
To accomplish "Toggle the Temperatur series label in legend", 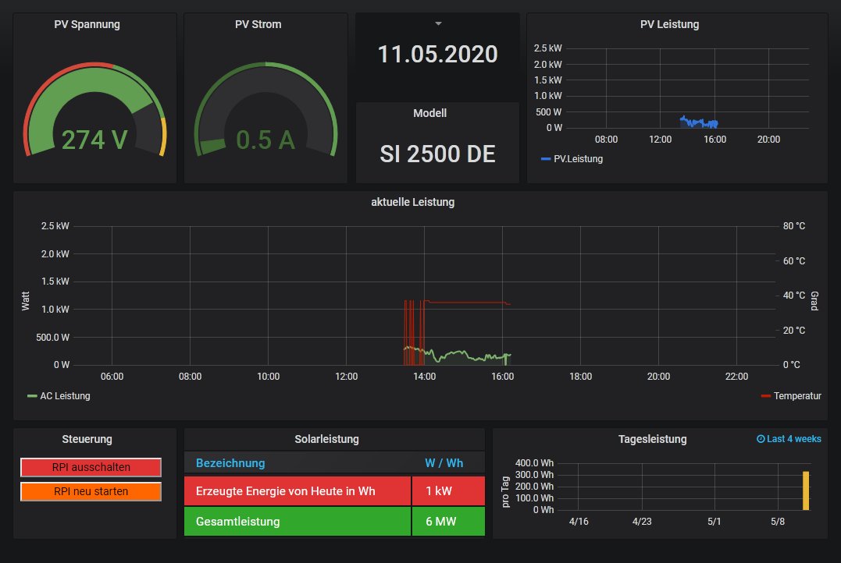I will [x=797, y=396].
